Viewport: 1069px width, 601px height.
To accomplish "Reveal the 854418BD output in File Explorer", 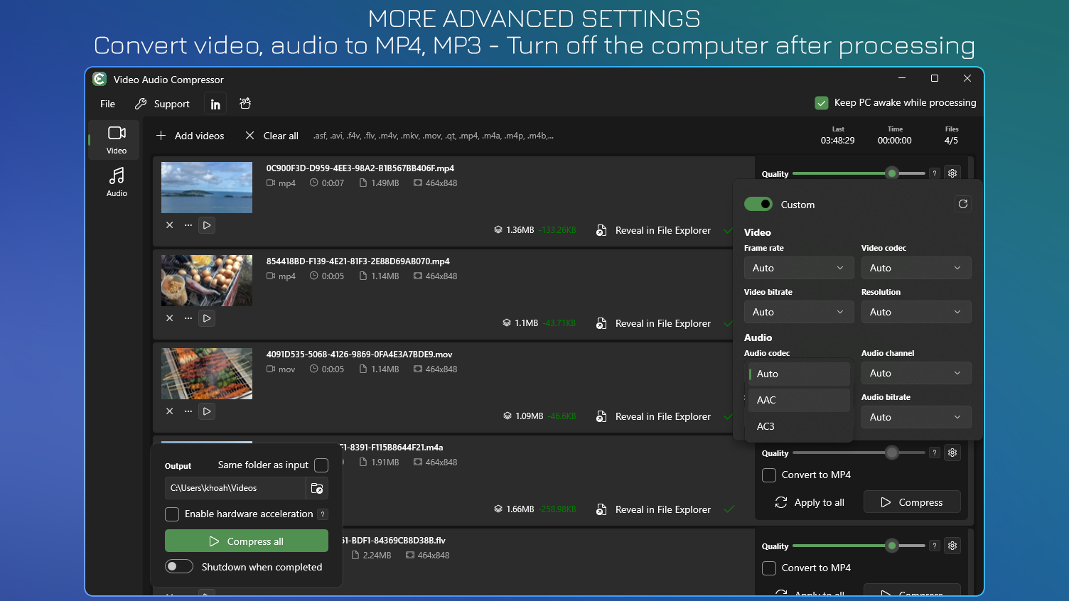I will coord(653,323).
